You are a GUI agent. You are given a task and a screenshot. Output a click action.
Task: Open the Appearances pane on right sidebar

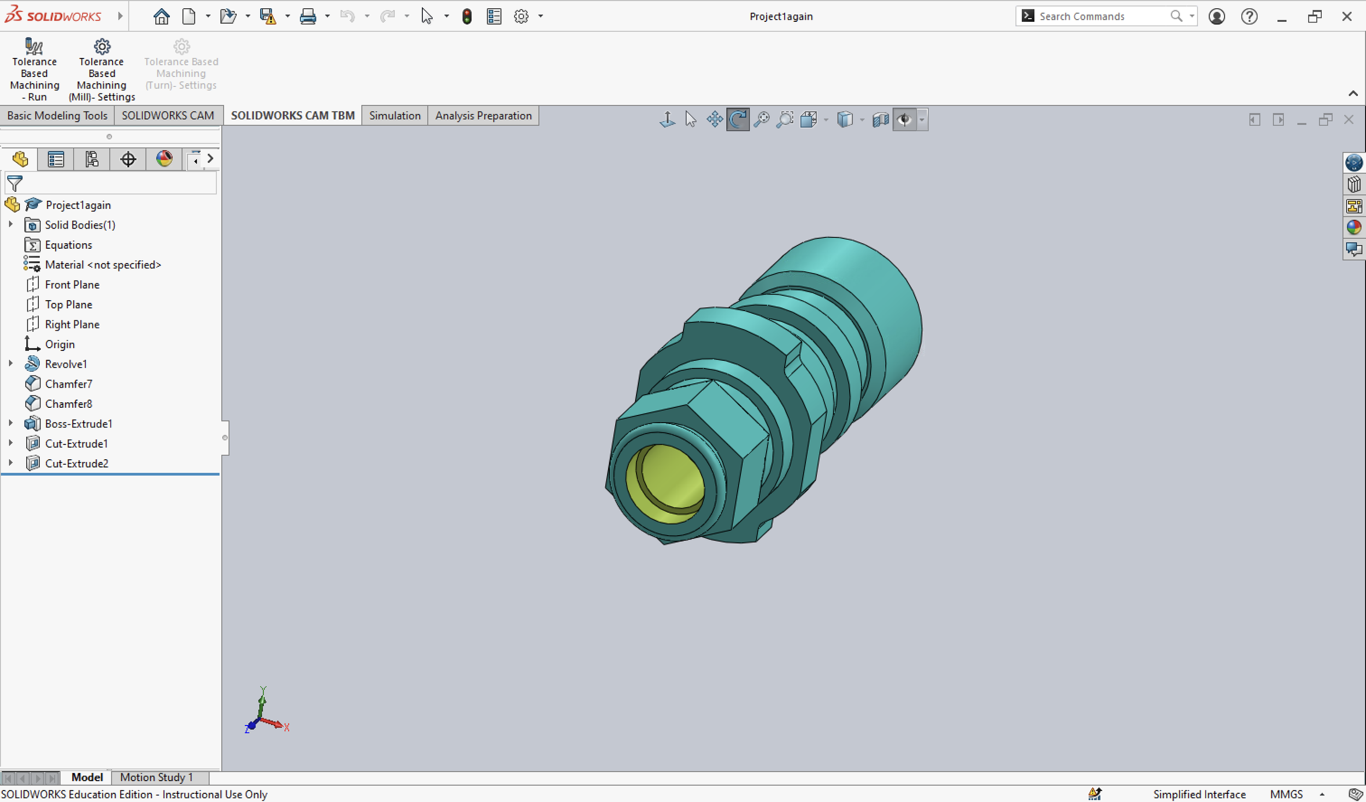[1353, 227]
